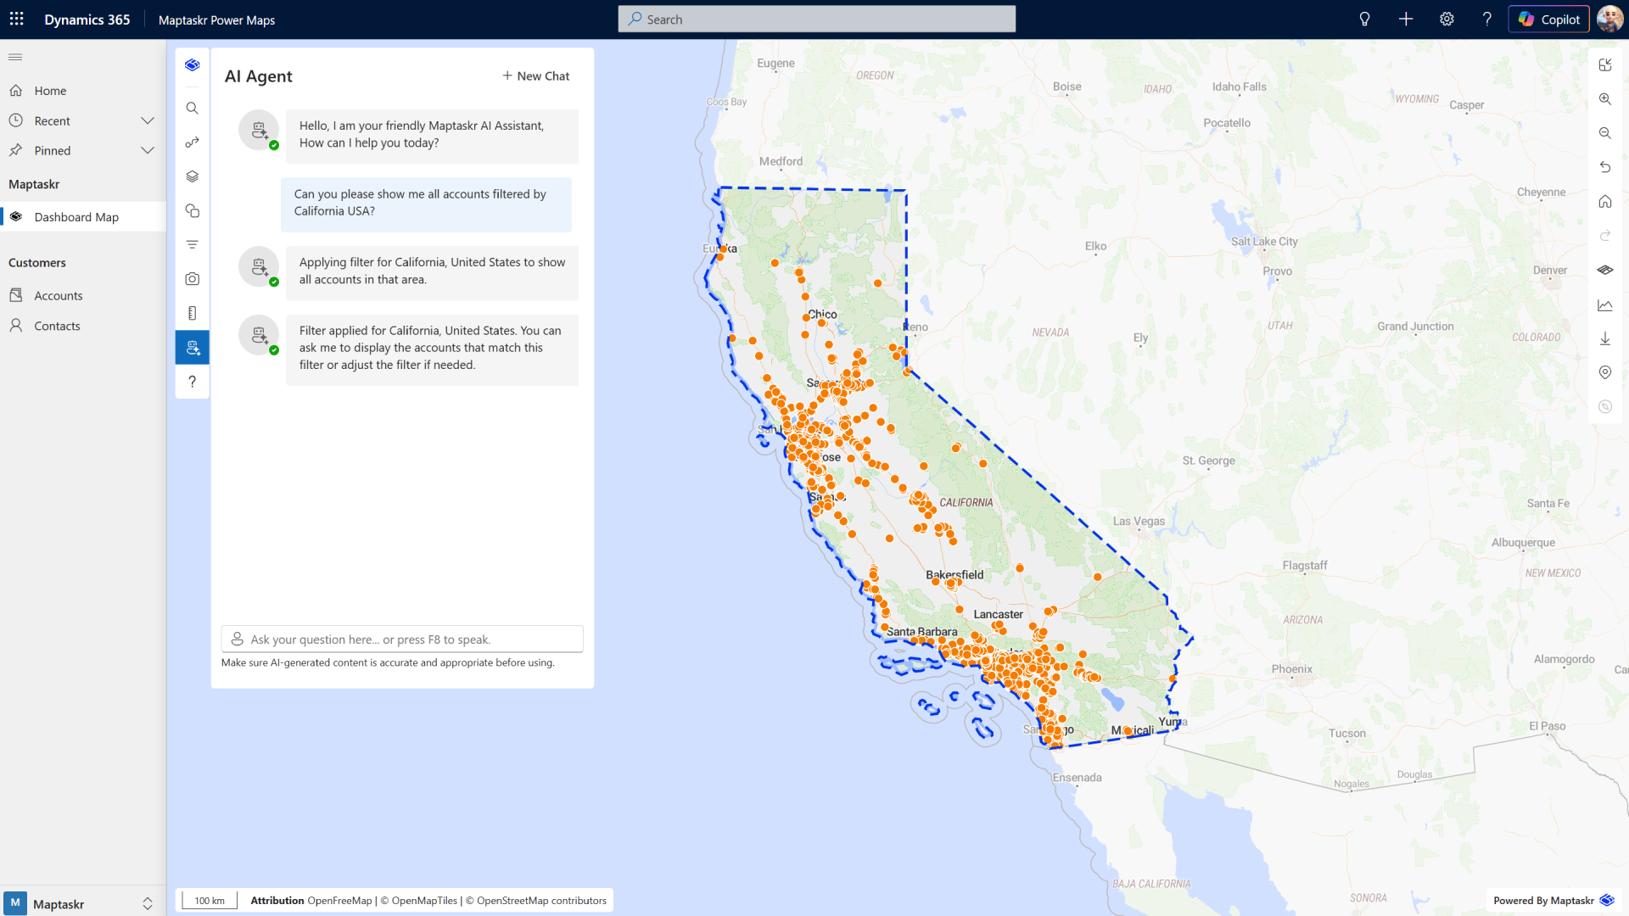Expand the Pinned section chevron
Screen dimensions: 1629x916
(x=148, y=151)
